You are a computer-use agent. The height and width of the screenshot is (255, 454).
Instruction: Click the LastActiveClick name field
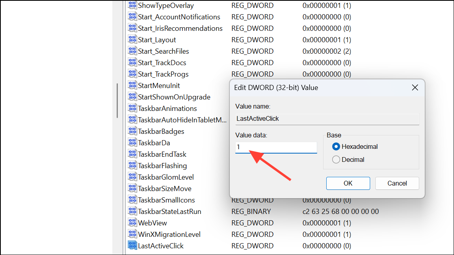click(x=327, y=118)
